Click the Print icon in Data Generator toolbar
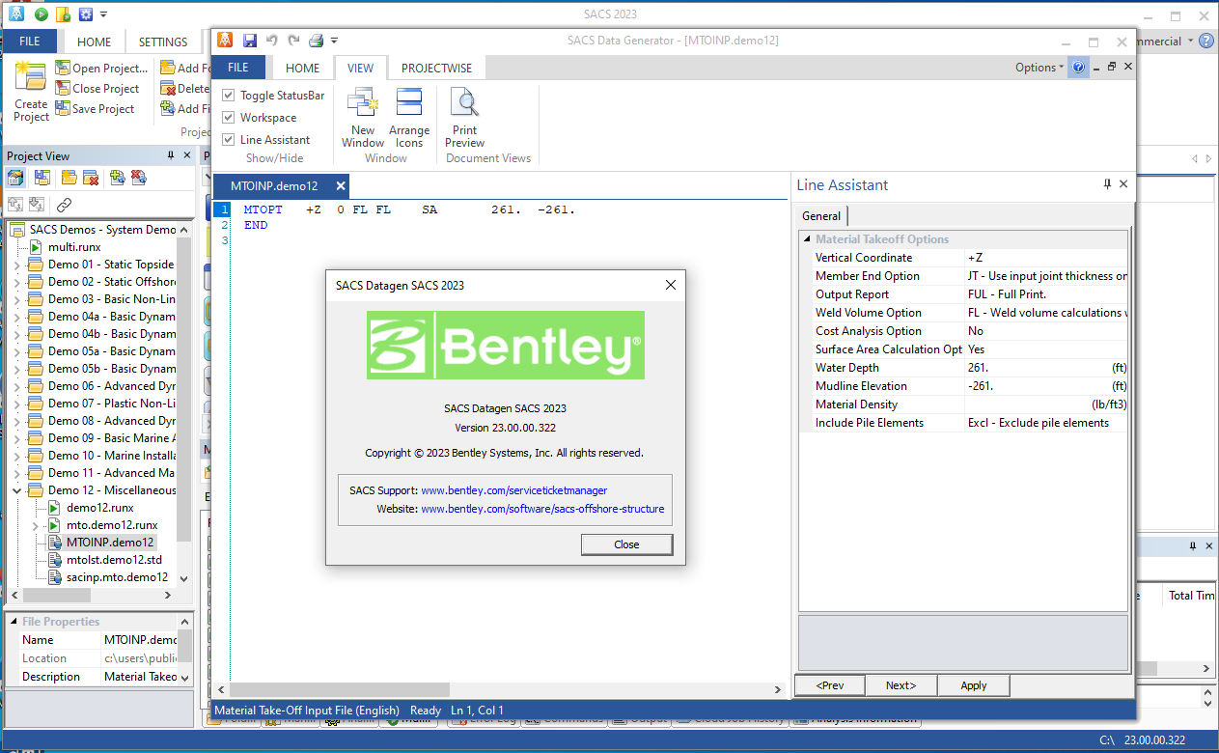The image size is (1219, 753). (x=316, y=41)
